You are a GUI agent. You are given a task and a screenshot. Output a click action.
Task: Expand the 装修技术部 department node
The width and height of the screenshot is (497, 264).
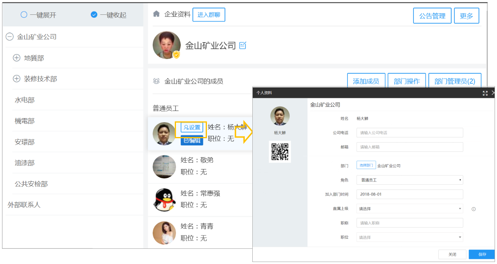[x=16, y=79]
